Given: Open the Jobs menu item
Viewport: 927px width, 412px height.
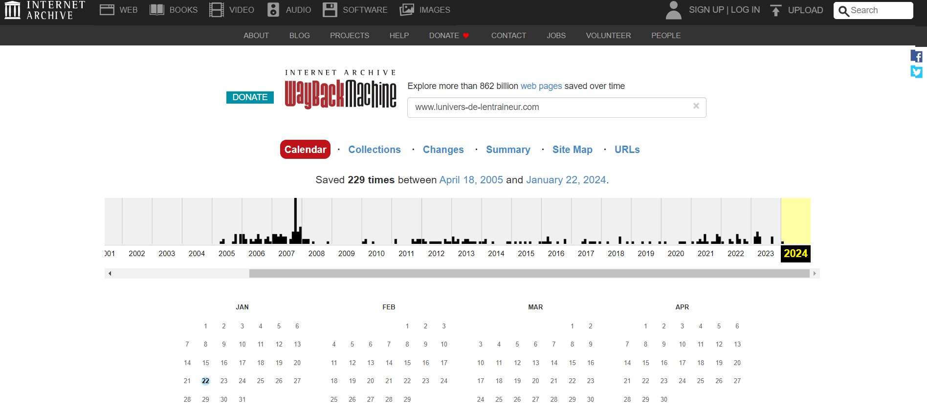Looking at the screenshot, I should coord(556,36).
